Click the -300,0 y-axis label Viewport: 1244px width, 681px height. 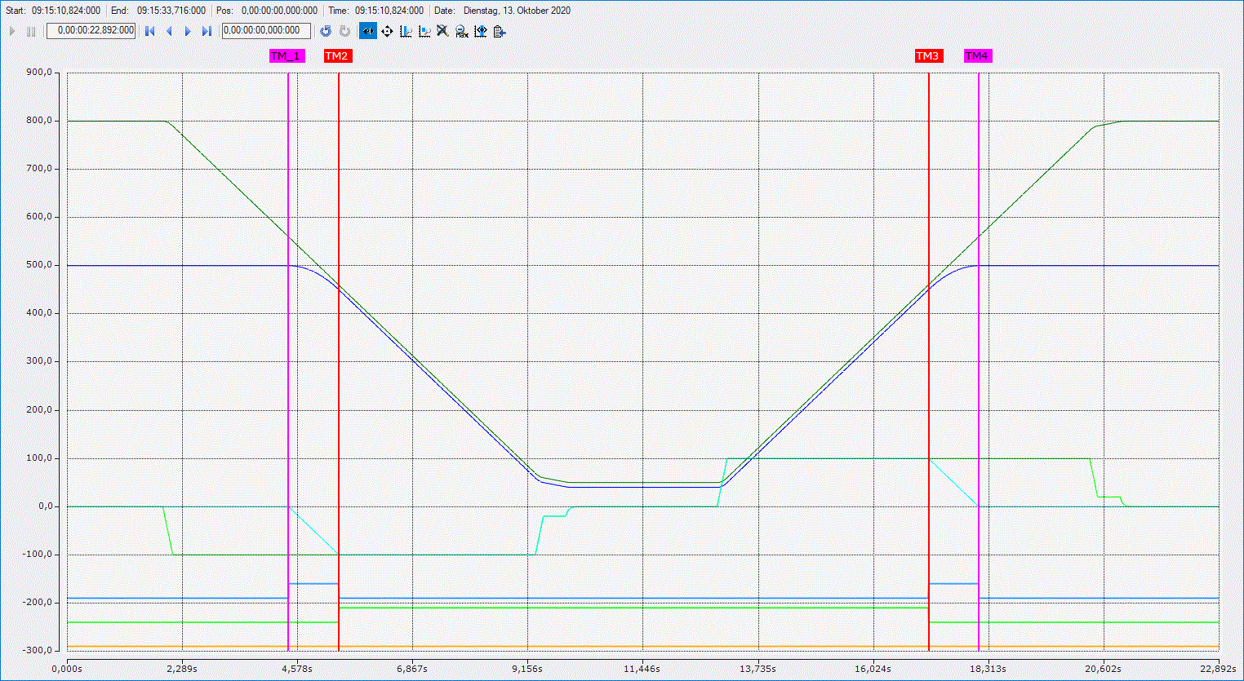point(37,651)
